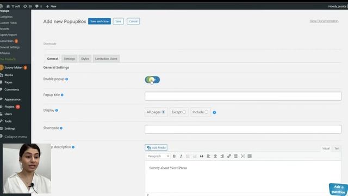Open the View Documentation link
This screenshot has width=348, height=196.
(324, 21)
